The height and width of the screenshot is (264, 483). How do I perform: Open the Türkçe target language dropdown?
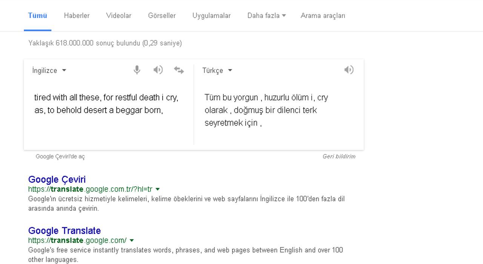(x=217, y=71)
